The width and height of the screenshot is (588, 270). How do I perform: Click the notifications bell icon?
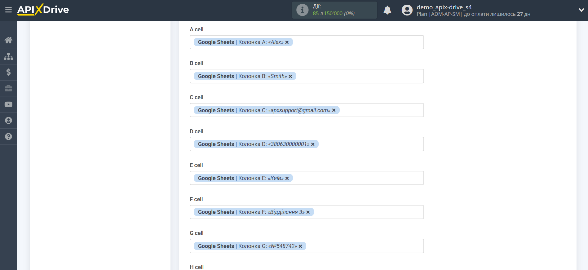point(387,10)
